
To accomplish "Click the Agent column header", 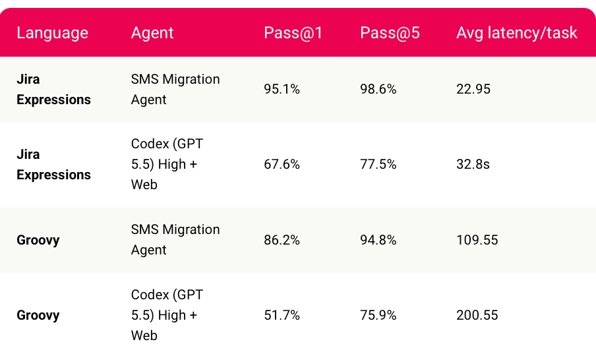I will click(152, 33).
